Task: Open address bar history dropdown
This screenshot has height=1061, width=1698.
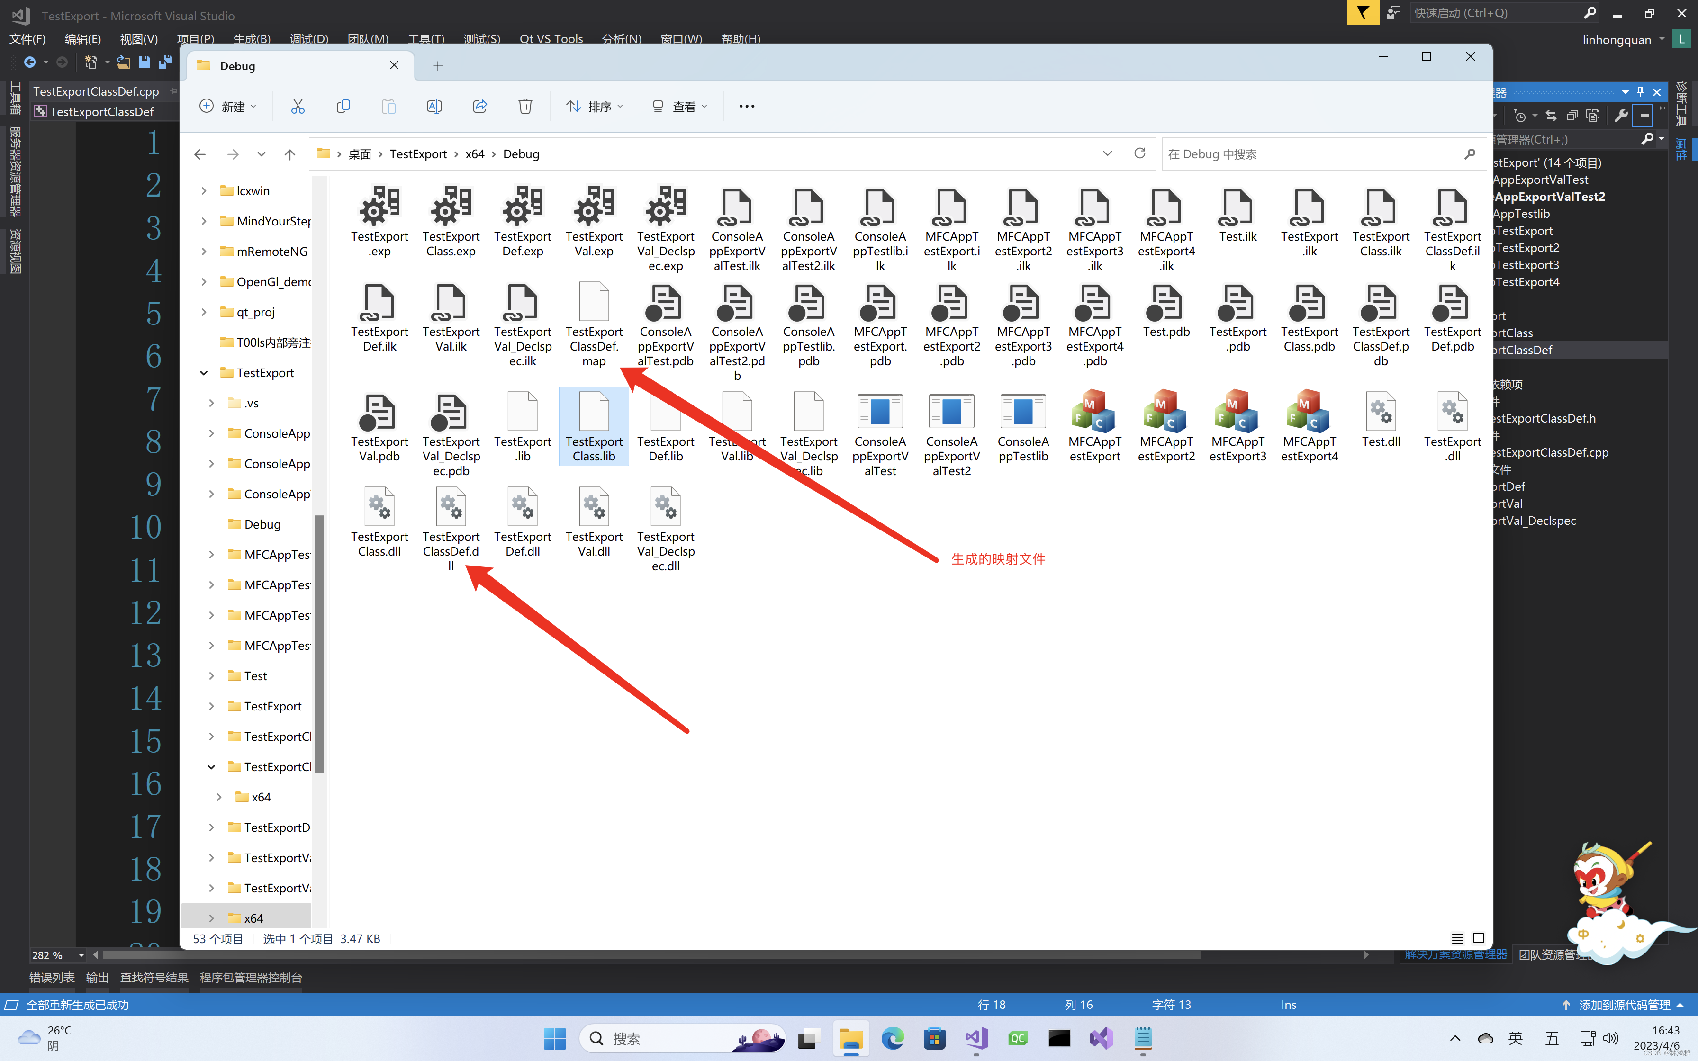Action: pyautogui.click(x=1107, y=153)
